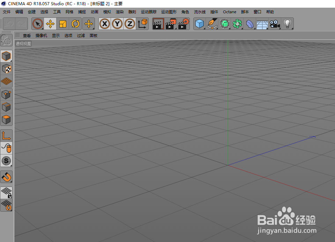Screen dimensions: 335x242
Task: Toggle Tweak mode mouse icon
Action: pyautogui.click(x=6, y=148)
